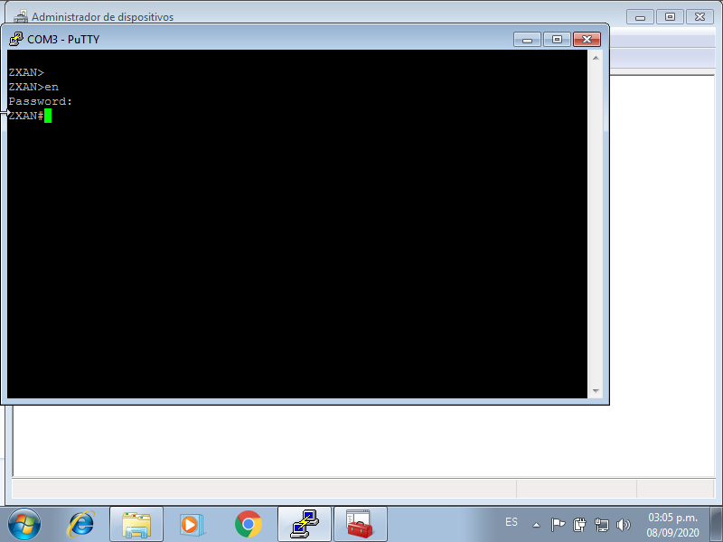Click the power plug tray icon
Image resolution: width=723 pixels, height=542 pixels.
tap(580, 524)
